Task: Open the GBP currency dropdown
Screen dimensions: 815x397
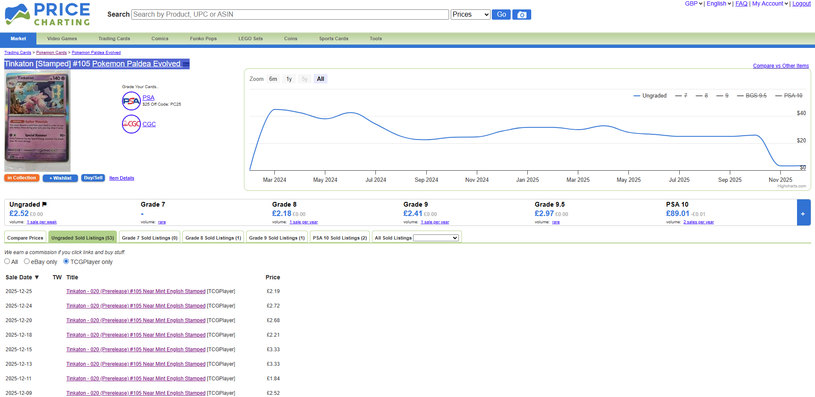Action: (x=693, y=4)
